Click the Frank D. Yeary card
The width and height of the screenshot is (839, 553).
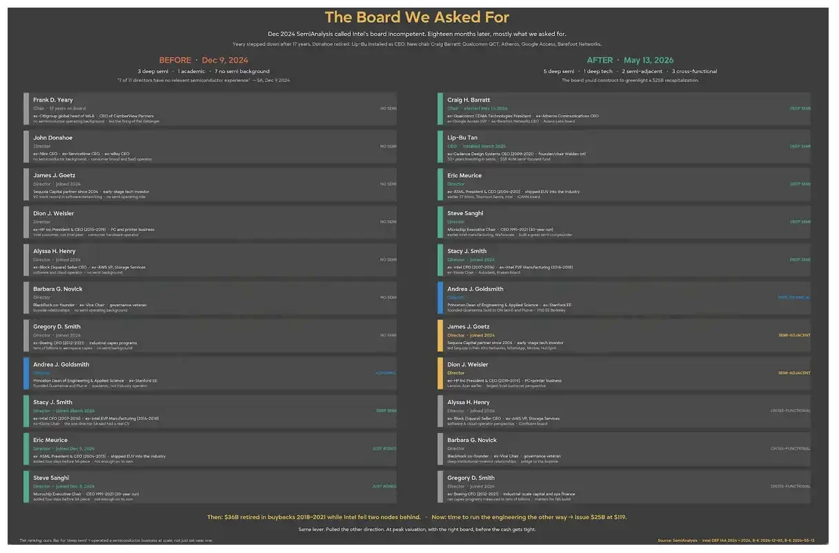(210, 109)
